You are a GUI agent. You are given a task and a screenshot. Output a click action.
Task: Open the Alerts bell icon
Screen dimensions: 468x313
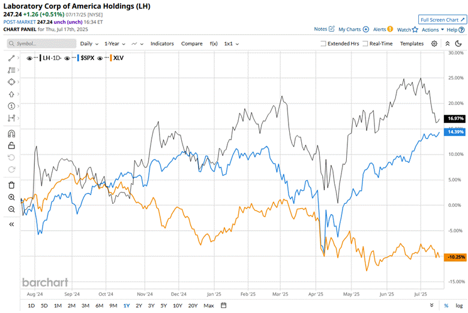pos(390,29)
